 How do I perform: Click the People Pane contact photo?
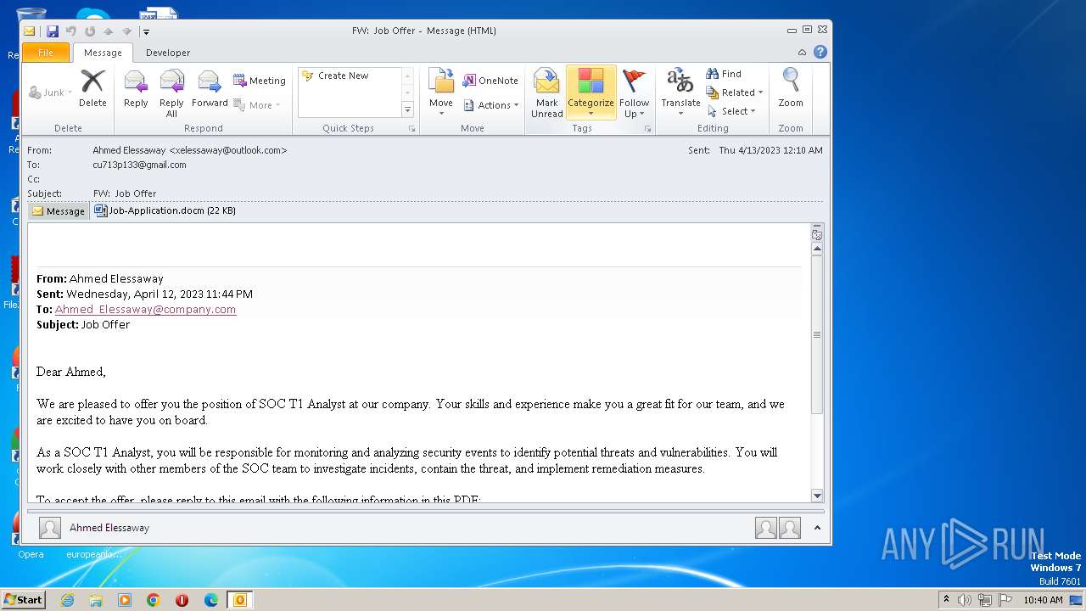pyautogui.click(x=50, y=528)
